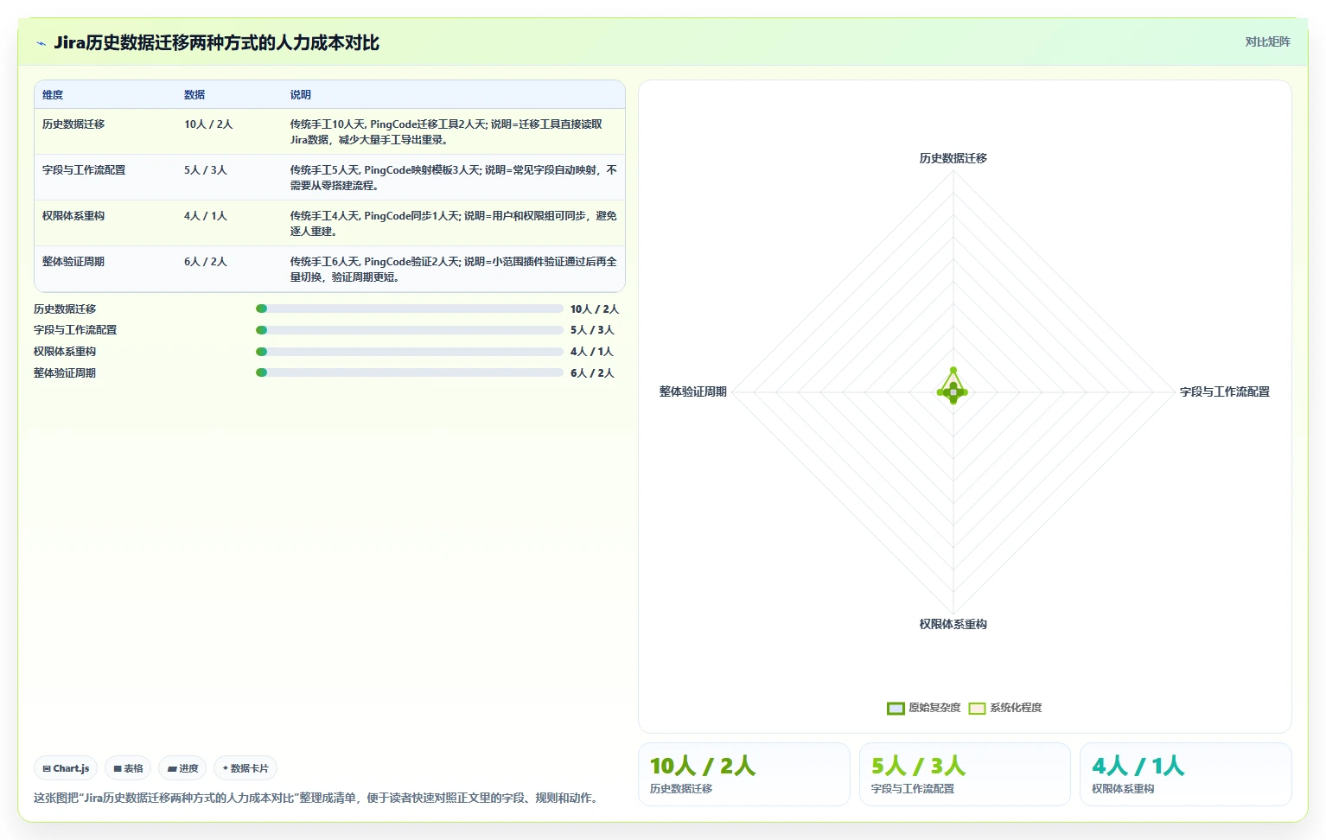1326x840 pixels.
Task: Click the radar axis label 权限体系重构
Action: (953, 624)
